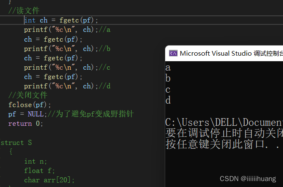Image resolution: width=283 pixels, height=187 pixels.
Task: Click the printf line commented //c
Action: (67, 68)
